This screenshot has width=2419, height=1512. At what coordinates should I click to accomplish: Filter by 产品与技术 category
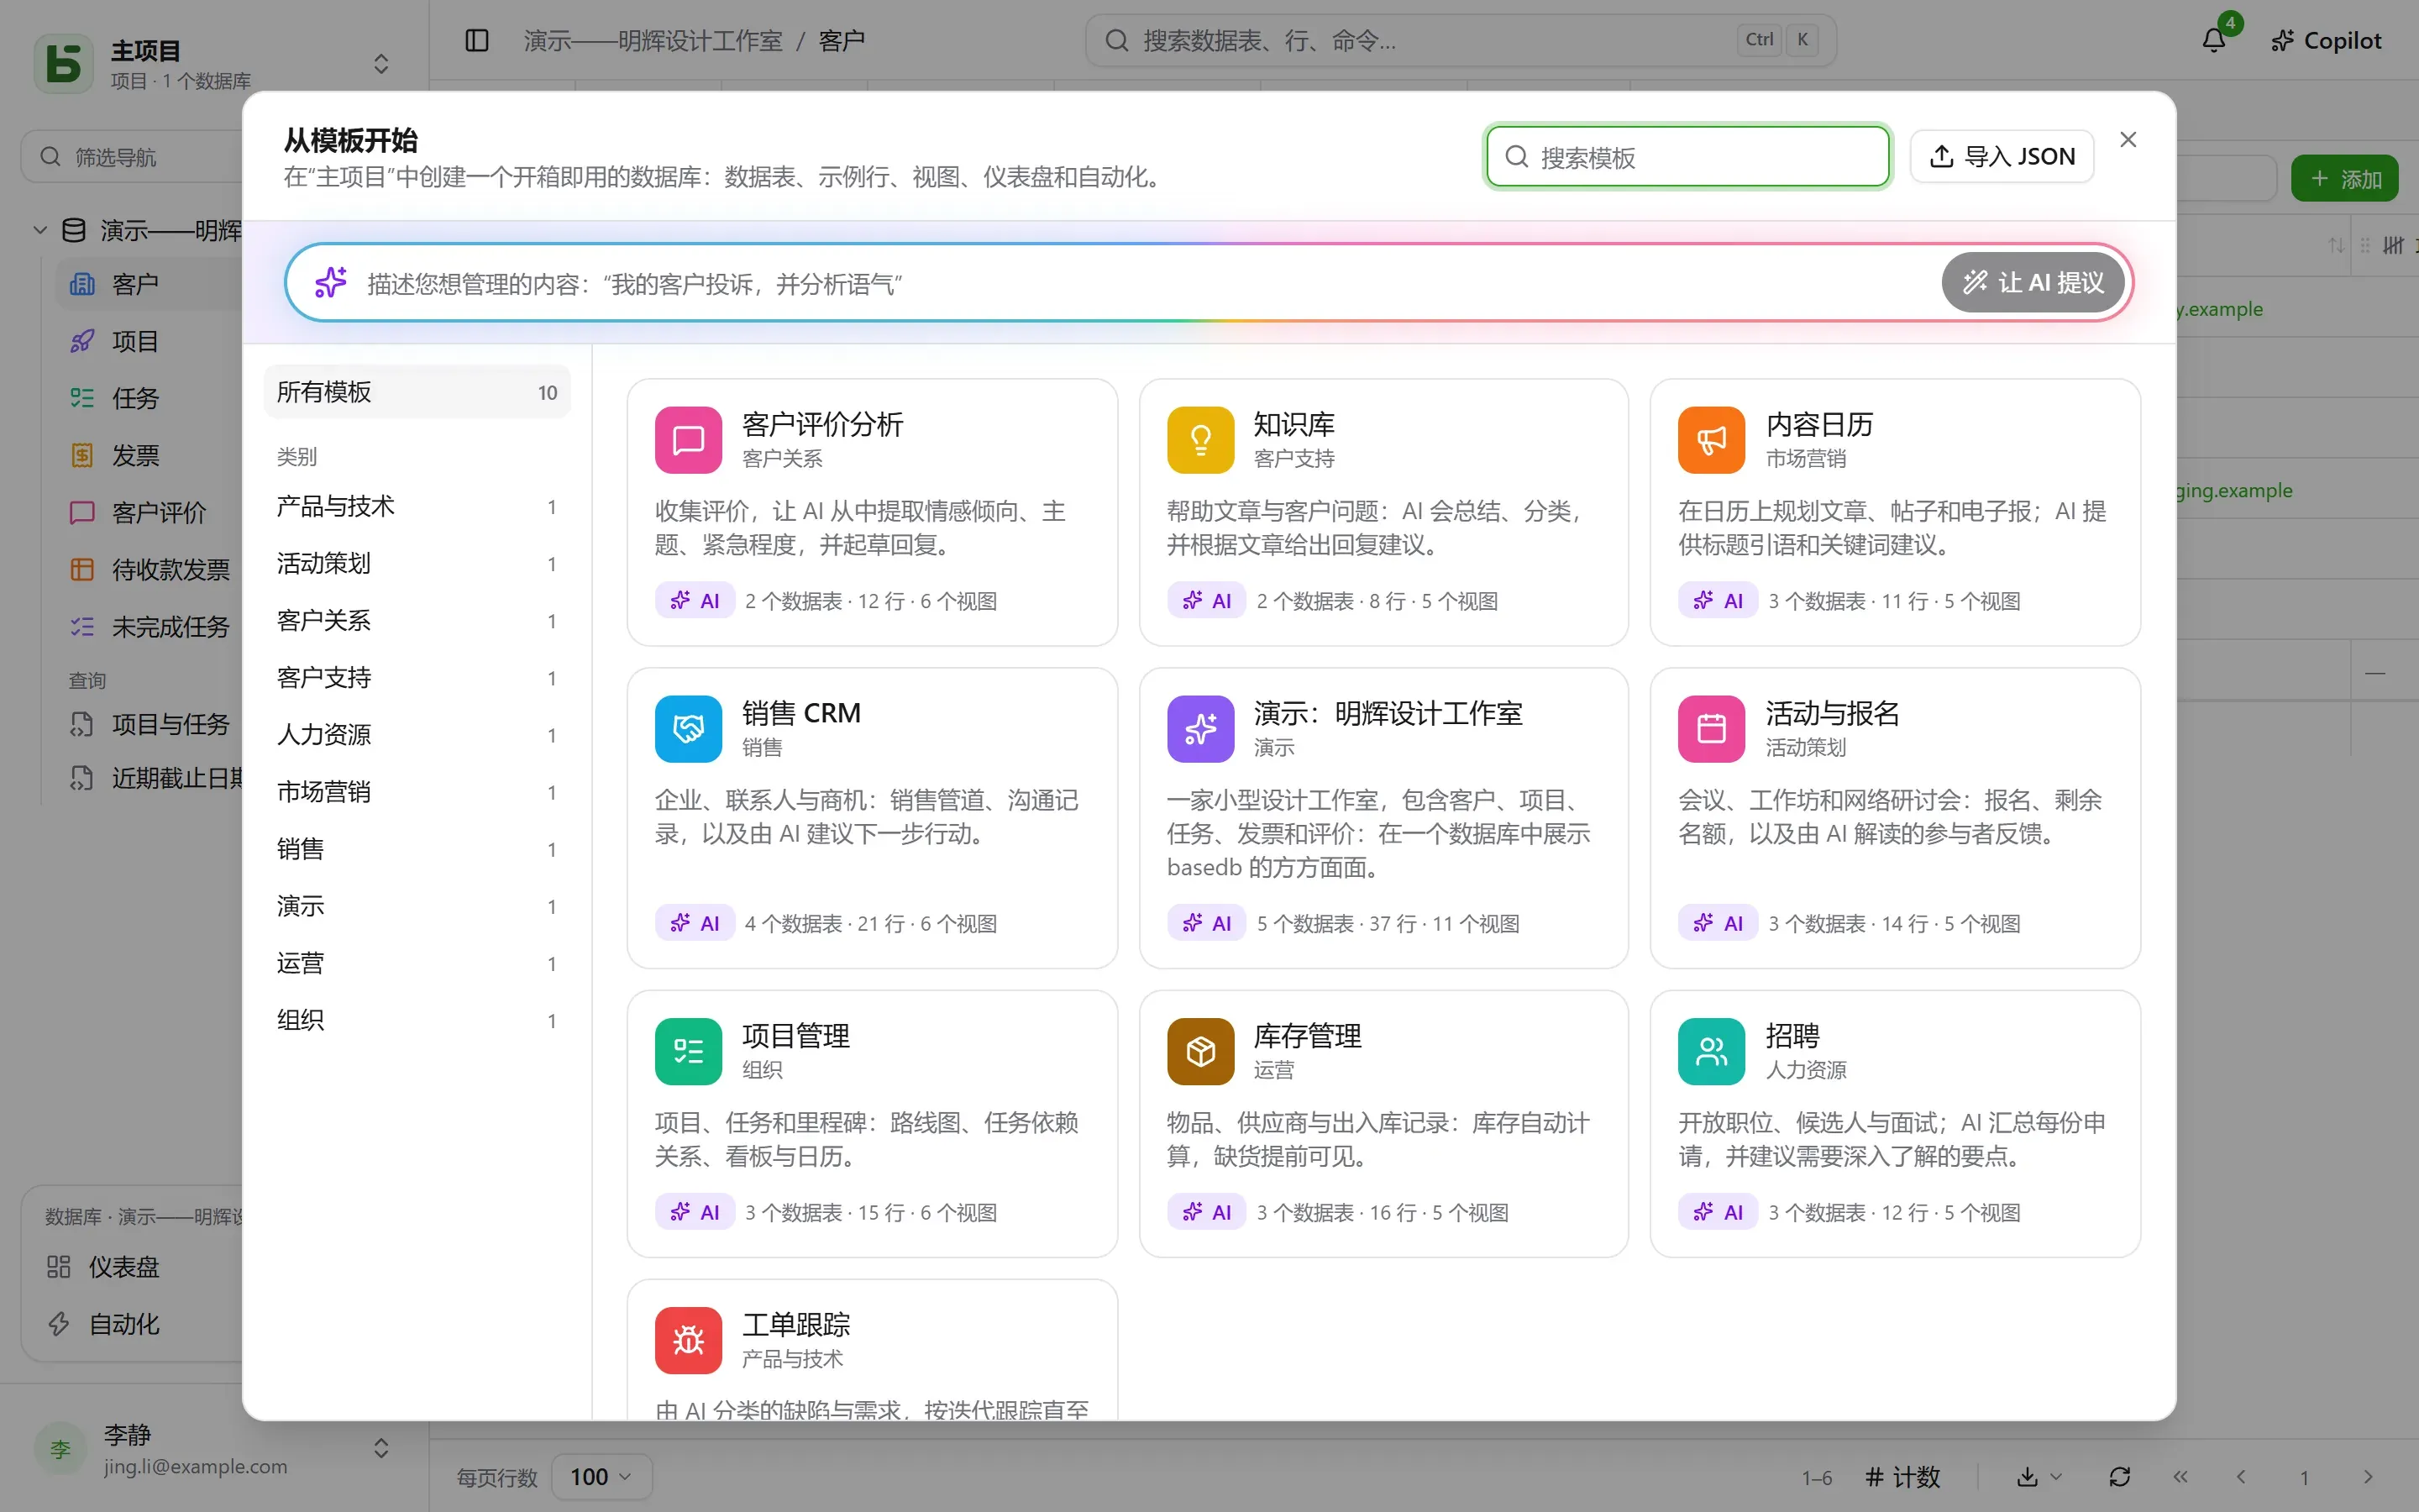pyautogui.click(x=417, y=507)
